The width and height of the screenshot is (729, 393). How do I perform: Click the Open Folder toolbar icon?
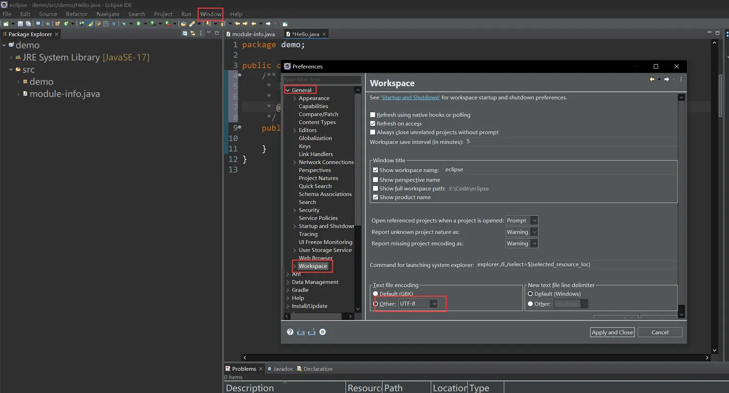183,24
